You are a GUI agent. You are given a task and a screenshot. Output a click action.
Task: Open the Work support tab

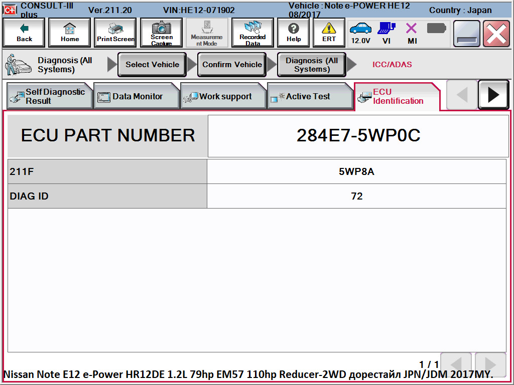tap(223, 96)
